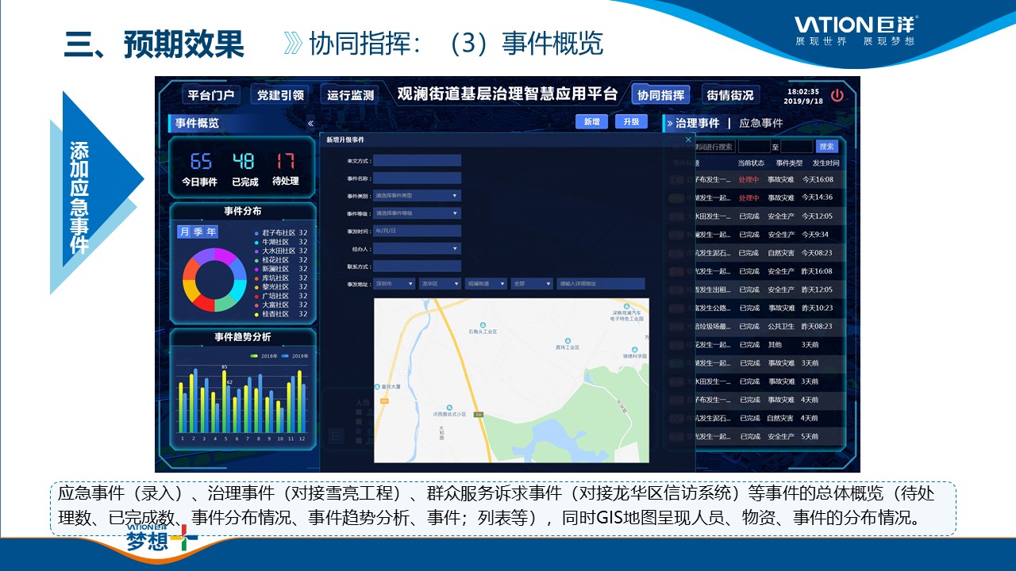Click the 事件名称 input field
This screenshot has height=571, width=1016.
pyautogui.click(x=417, y=178)
